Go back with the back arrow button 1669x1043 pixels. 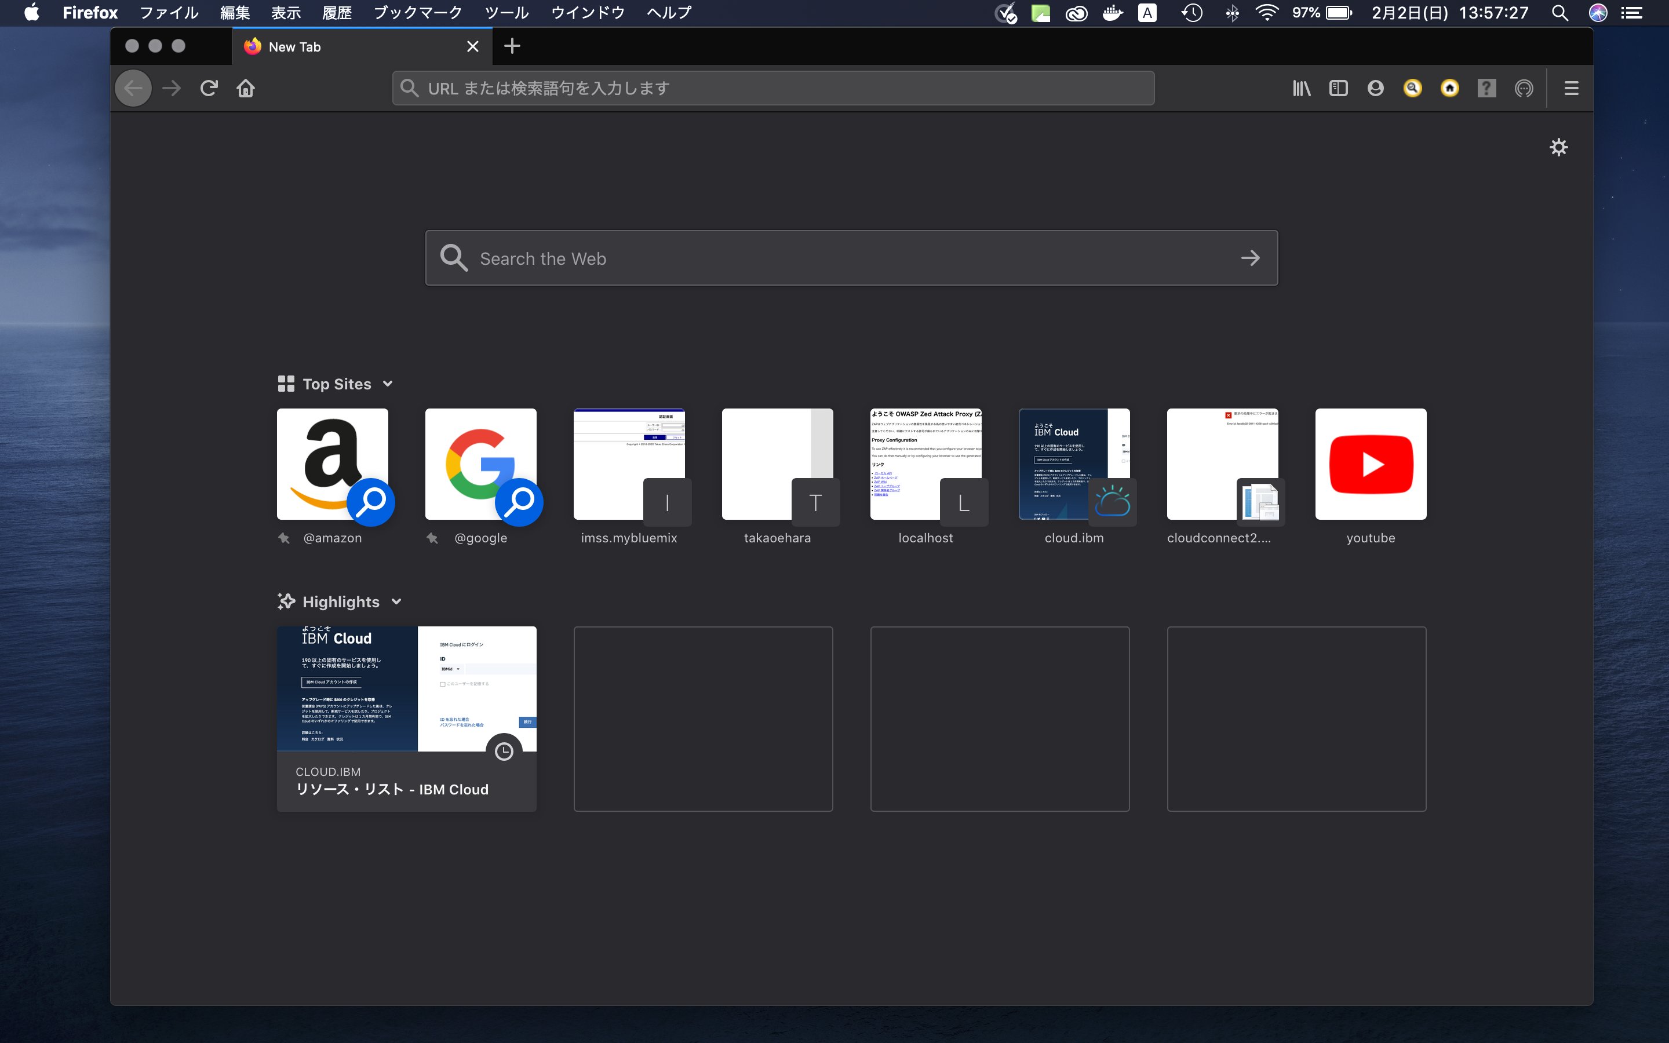click(x=133, y=88)
